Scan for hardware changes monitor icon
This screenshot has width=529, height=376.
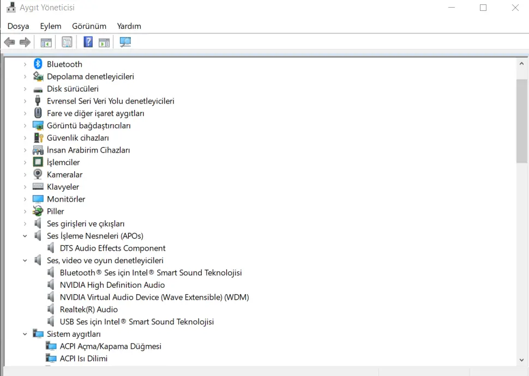coord(125,42)
